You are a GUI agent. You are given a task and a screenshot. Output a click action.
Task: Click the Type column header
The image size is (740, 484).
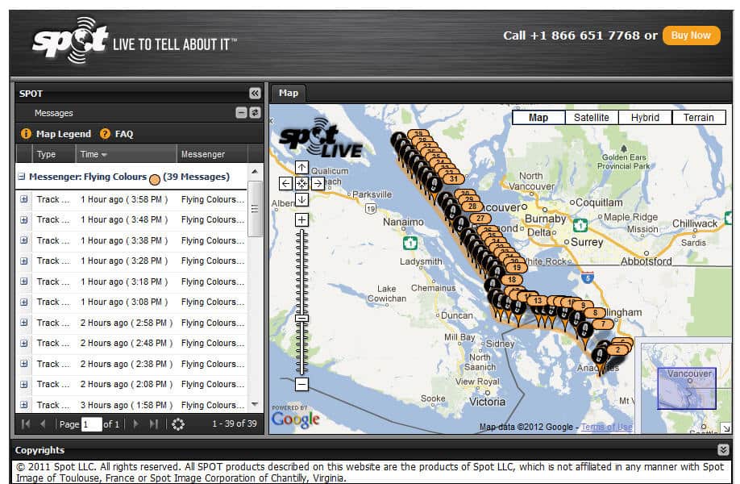coord(53,154)
